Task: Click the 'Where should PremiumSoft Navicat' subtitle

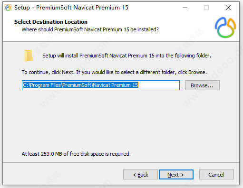Action: 90,29
